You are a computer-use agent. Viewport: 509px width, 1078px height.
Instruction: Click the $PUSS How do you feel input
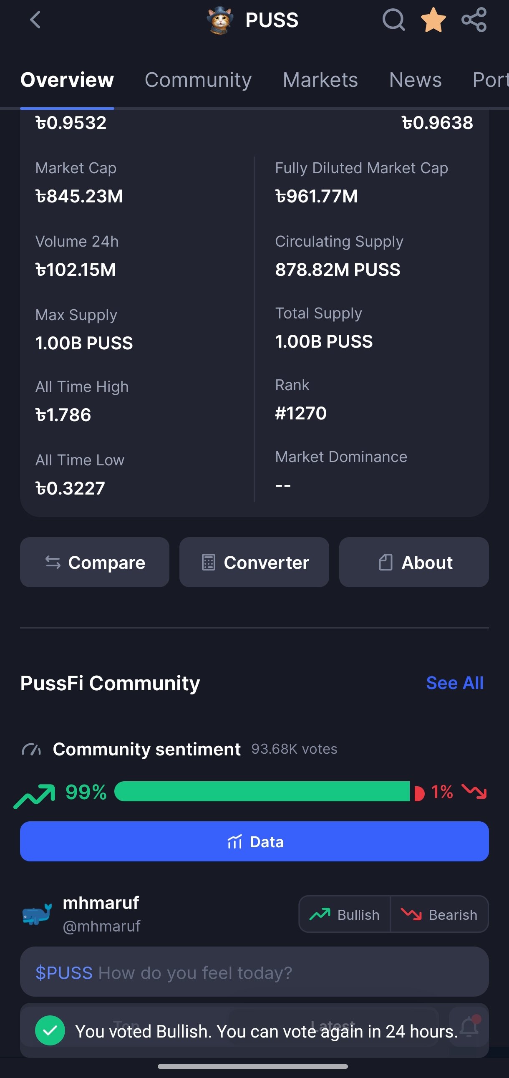click(254, 972)
